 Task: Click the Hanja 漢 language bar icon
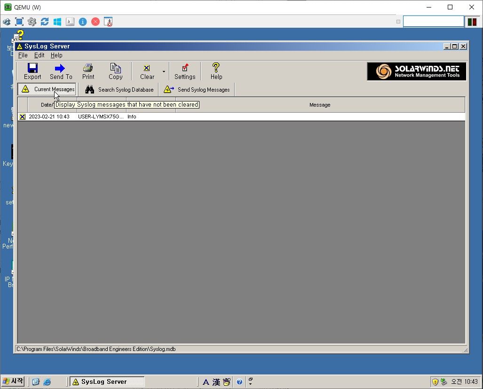[216, 382]
